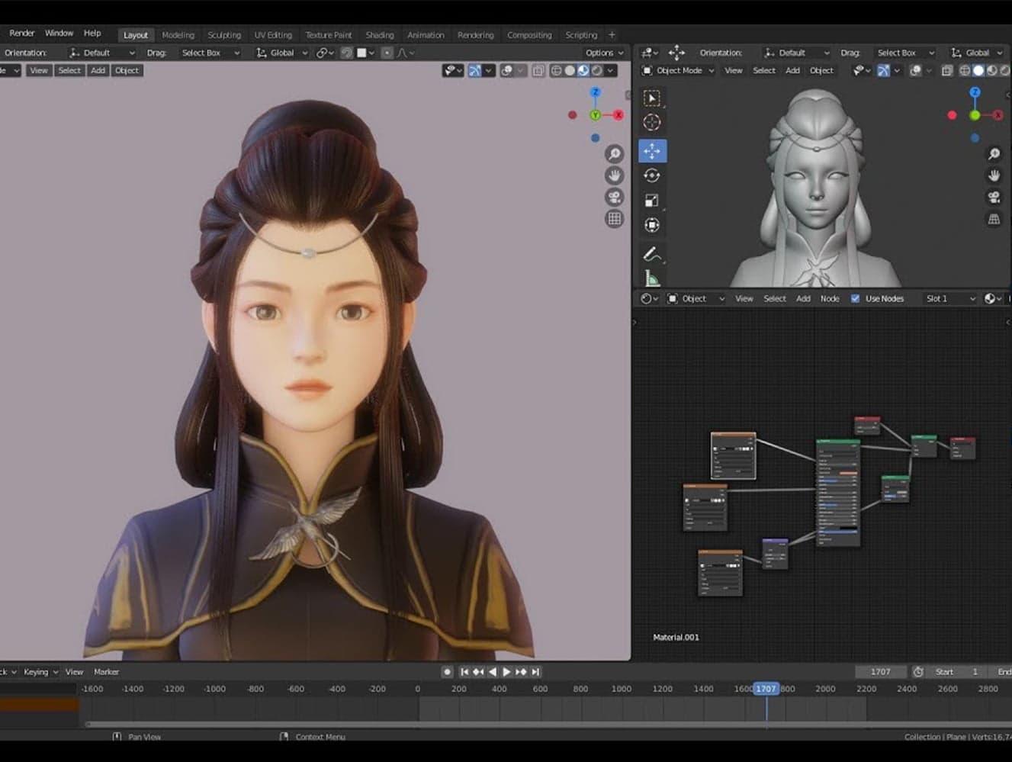Screen dimensions: 1012x762
Task: Open the Orientation dropdown set to Default
Action: pos(101,52)
